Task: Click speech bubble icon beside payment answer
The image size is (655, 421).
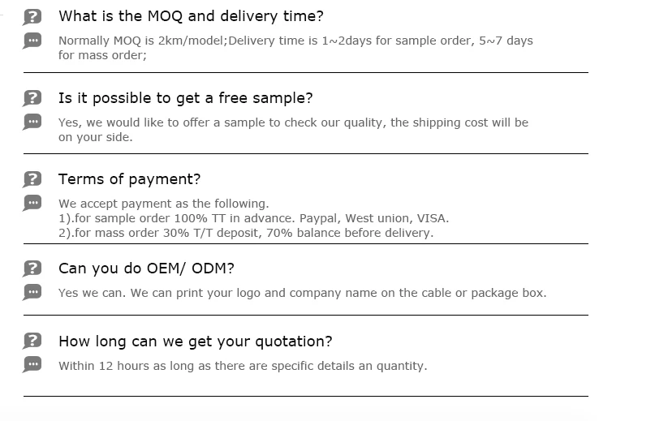Action: pyautogui.click(x=32, y=203)
